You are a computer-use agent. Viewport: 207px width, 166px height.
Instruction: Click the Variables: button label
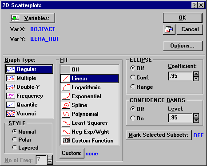36,18
